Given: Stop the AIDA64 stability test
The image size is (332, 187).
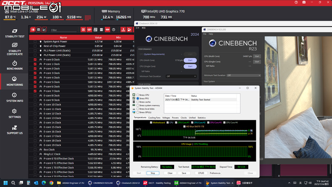Looking at the screenshot, I should tap(153, 173).
